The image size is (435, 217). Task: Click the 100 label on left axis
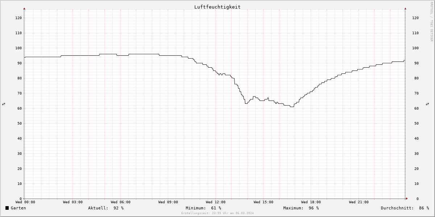18,48
